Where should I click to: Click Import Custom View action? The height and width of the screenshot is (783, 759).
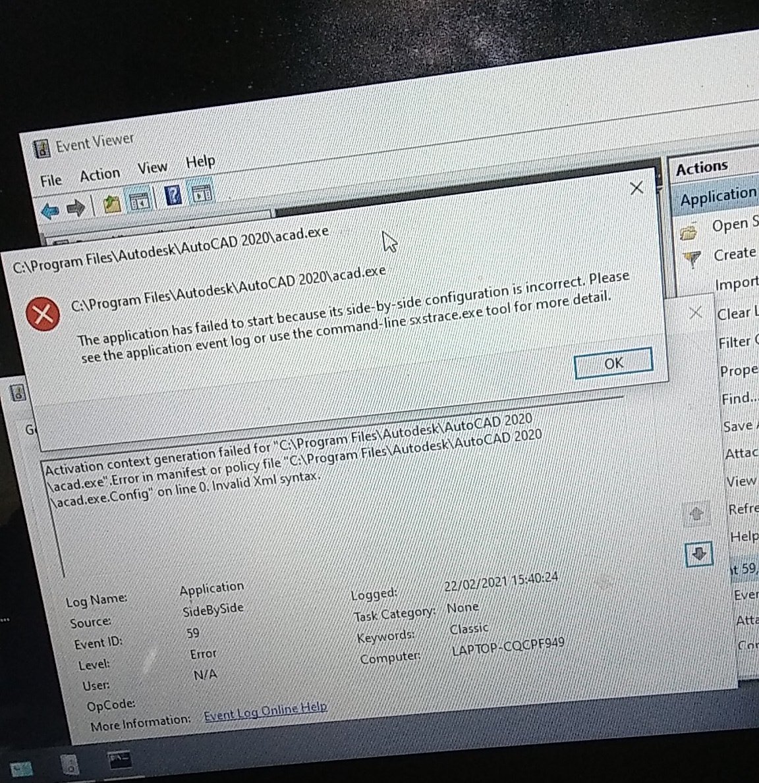click(x=737, y=283)
